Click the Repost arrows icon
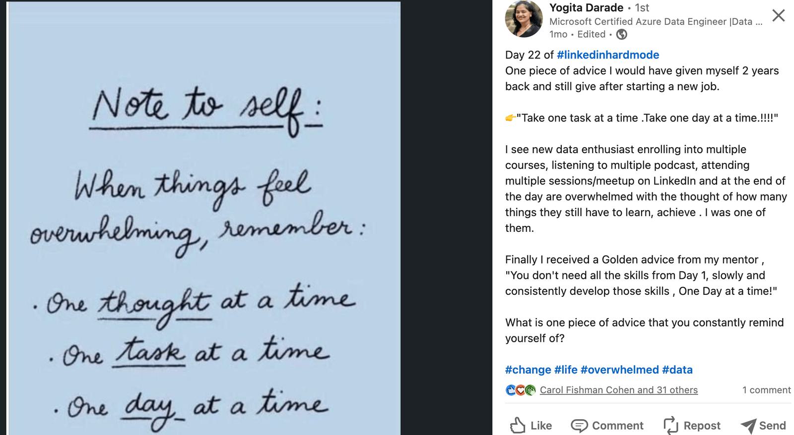The height and width of the screenshot is (435, 794). tap(670, 425)
